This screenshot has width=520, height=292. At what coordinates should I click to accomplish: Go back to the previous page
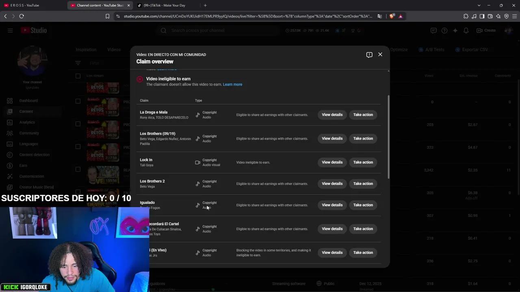(5, 16)
